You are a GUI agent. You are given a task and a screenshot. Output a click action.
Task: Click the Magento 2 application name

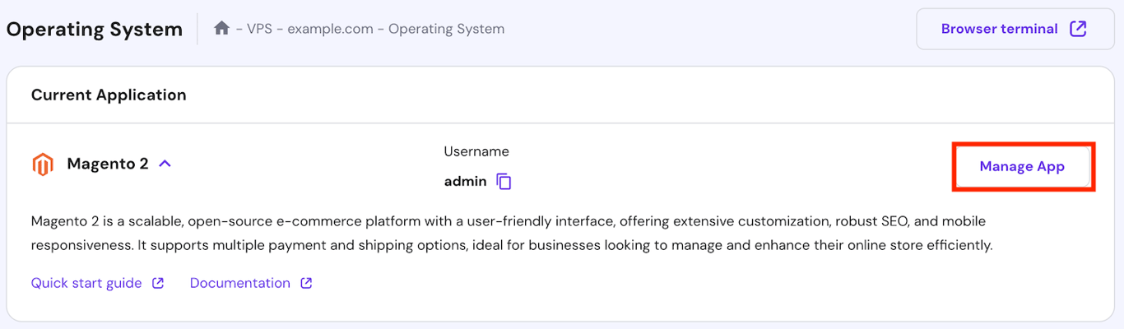click(108, 164)
